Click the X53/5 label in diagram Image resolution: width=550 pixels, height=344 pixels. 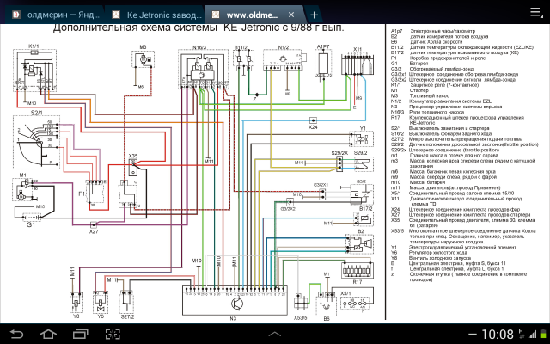pos(300,318)
